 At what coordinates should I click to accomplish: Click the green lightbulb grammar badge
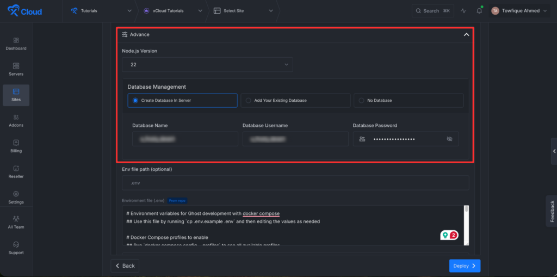point(445,235)
